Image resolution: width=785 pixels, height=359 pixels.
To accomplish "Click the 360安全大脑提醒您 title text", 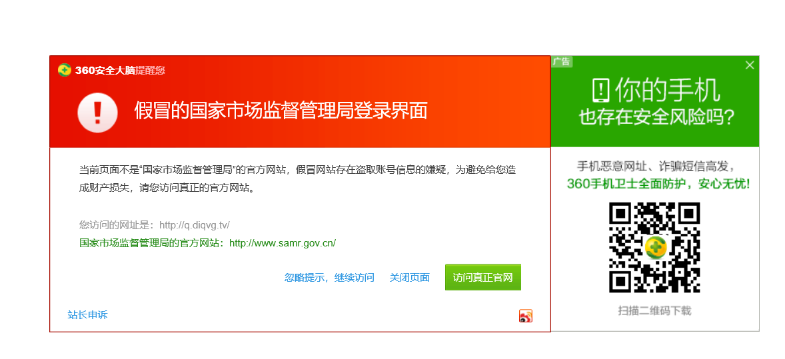I will point(120,71).
